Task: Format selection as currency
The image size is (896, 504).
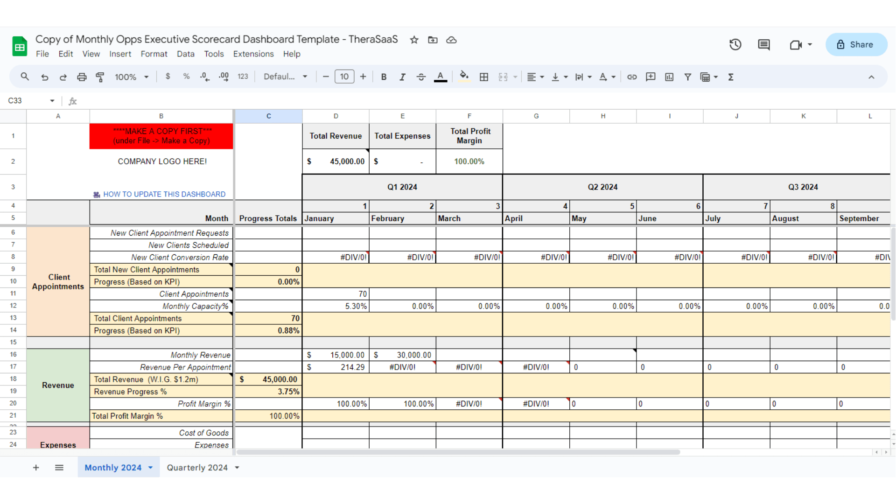Action: pos(168,77)
